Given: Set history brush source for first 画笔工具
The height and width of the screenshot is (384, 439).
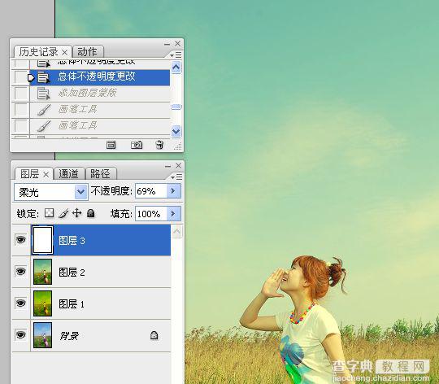Looking at the screenshot, I should coord(20,110).
